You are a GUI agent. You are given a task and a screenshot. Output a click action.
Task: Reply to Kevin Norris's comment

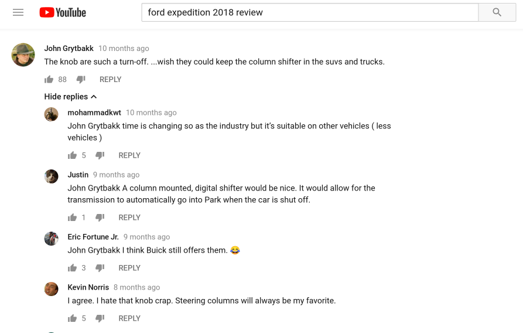[129, 318]
